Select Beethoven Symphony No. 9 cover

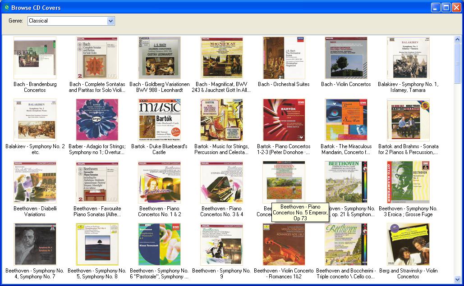click(221, 245)
